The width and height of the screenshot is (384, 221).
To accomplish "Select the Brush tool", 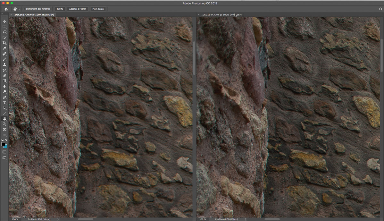I will point(4,59).
